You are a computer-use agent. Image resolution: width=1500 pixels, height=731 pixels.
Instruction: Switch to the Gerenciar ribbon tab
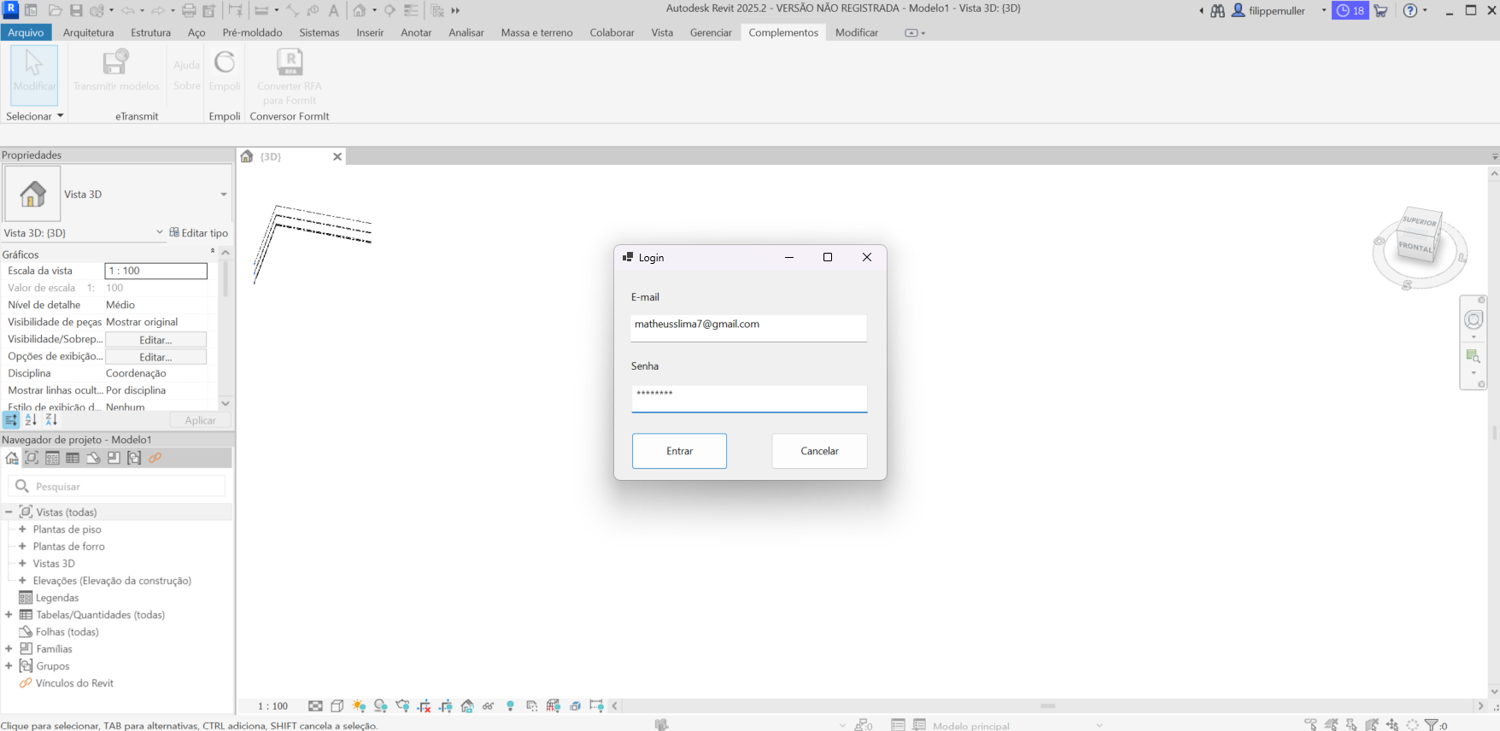(711, 32)
